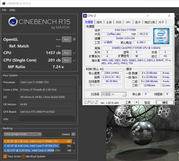The width and height of the screenshot is (179, 161).
Task: Click the vertical splitter handle beside Your System
Action: (x=80, y=93)
